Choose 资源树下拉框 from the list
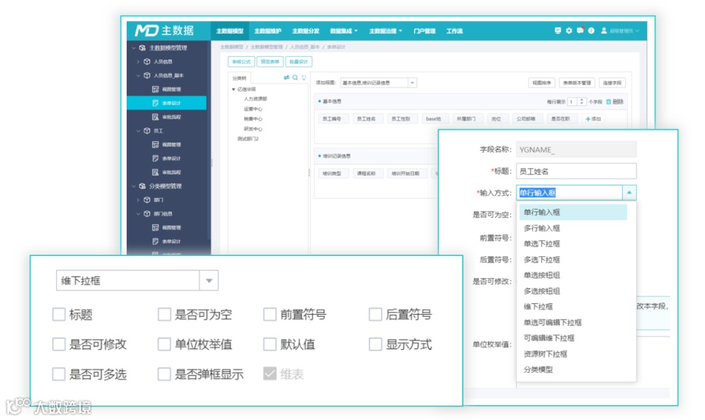Viewport: 705px width, 420px height. [573, 354]
